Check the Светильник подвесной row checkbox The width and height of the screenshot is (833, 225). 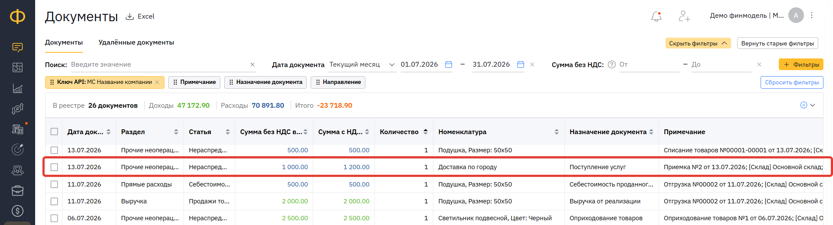coord(54,218)
